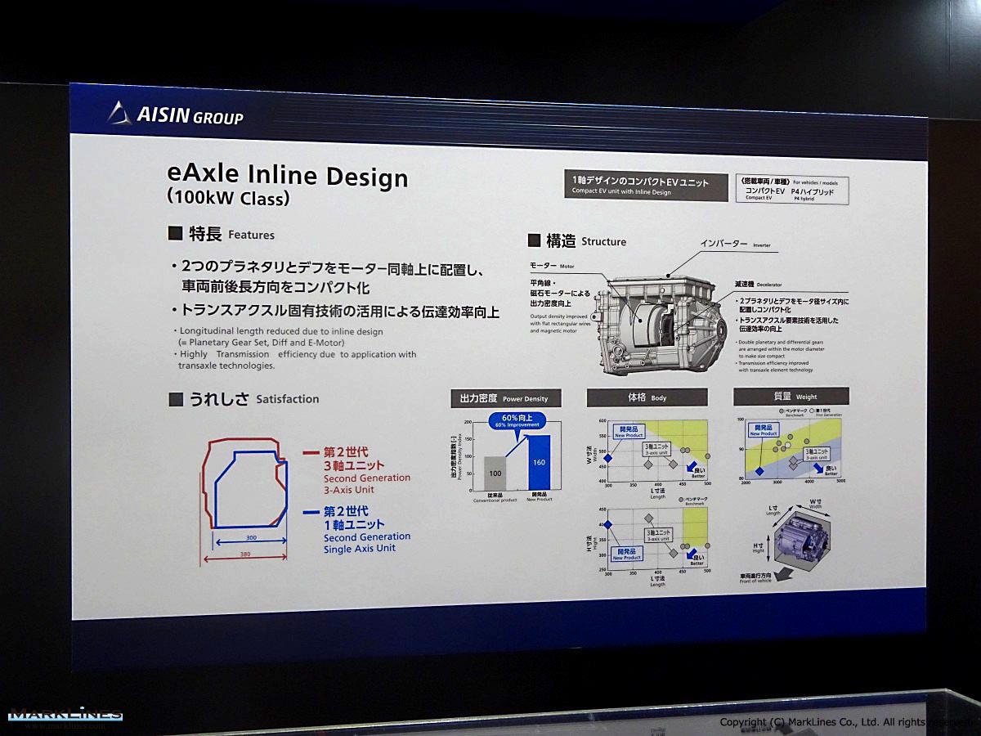Click the "質量 Weight" chart header
This screenshot has width=981, height=736.
pos(791,397)
